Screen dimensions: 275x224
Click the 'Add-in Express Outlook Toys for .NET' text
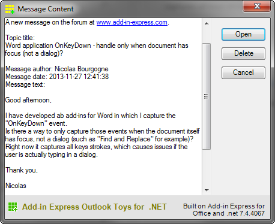94,207
